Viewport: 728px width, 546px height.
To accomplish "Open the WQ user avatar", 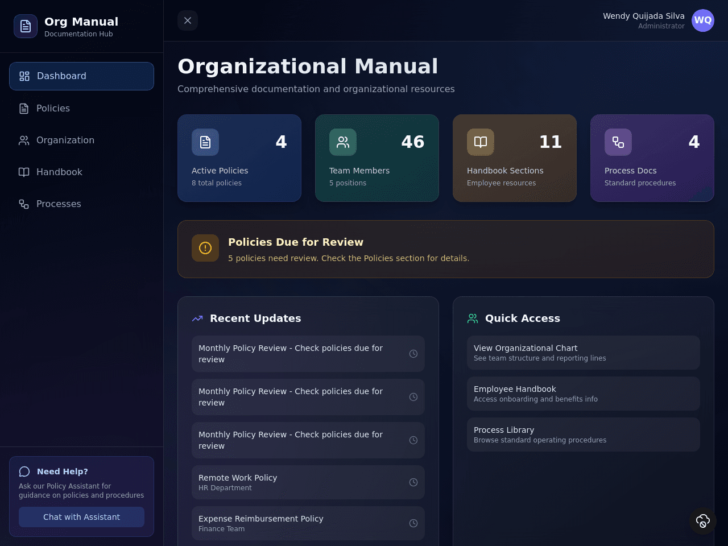I will click(x=703, y=20).
